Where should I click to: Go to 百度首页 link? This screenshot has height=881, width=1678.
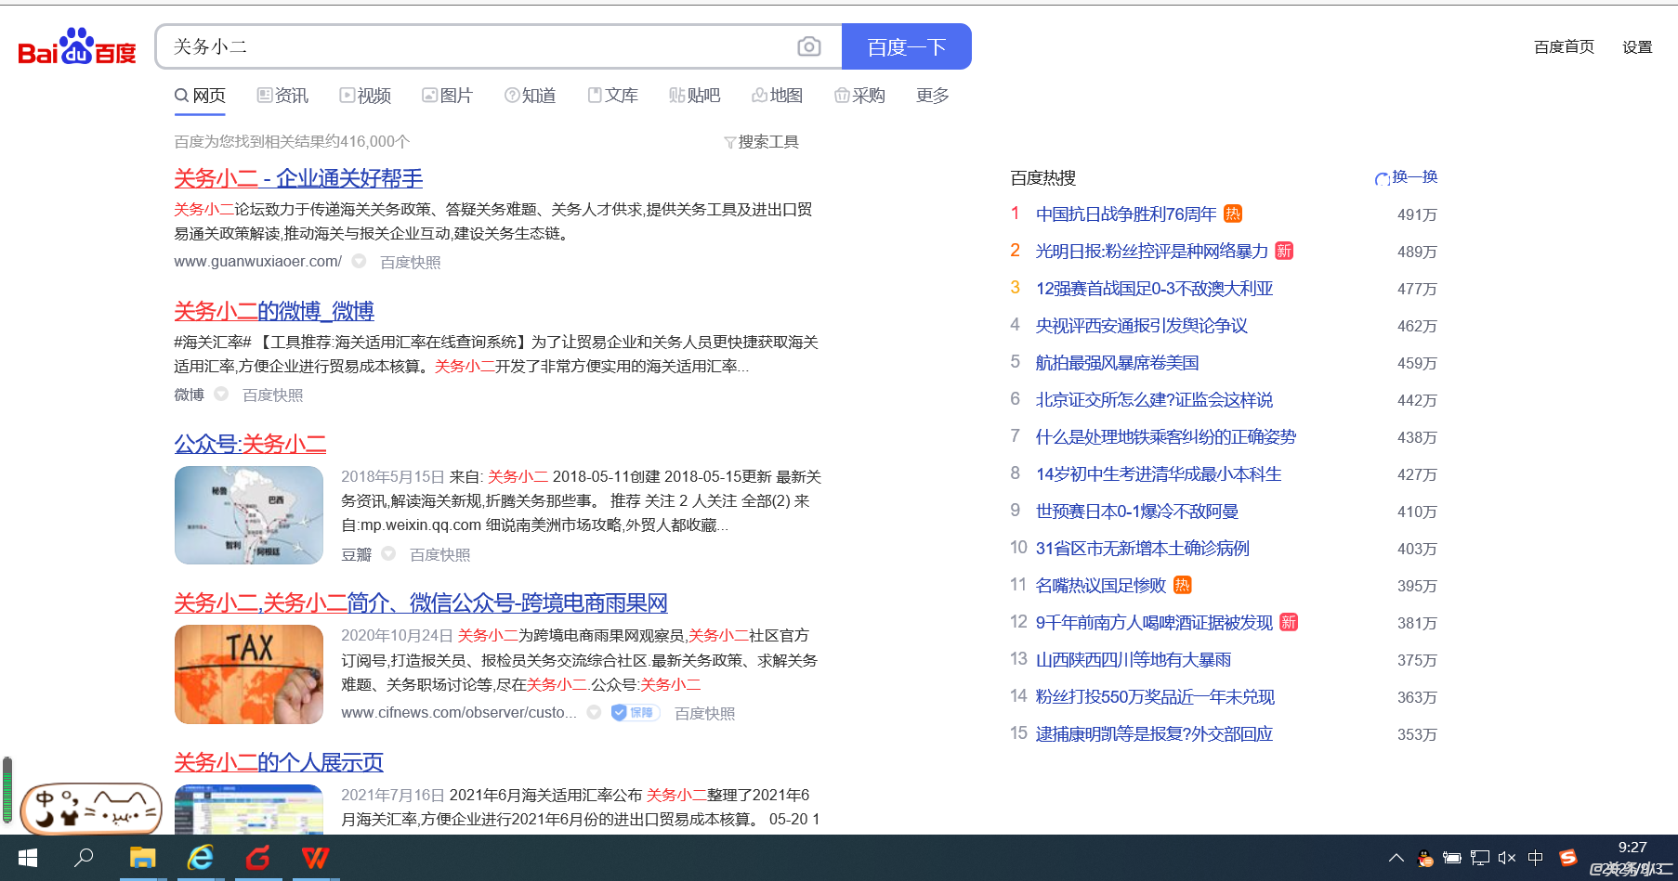click(1564, 47)
